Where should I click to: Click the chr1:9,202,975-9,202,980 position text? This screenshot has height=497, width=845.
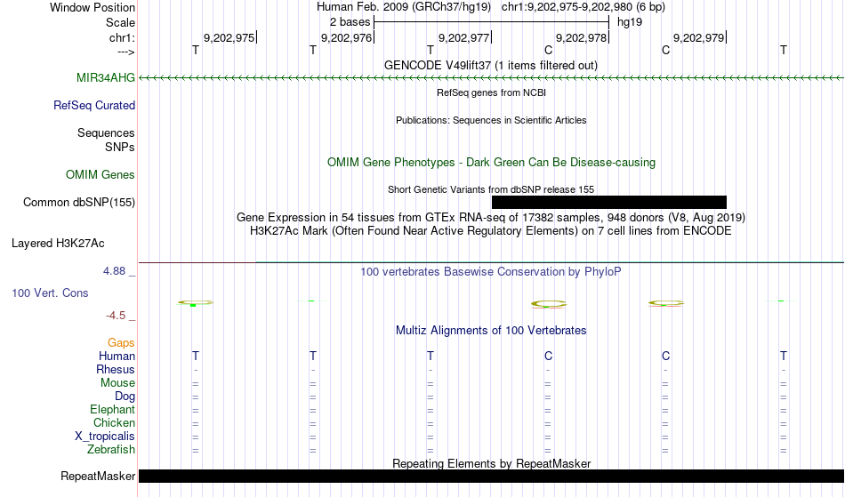click(583, 7)
